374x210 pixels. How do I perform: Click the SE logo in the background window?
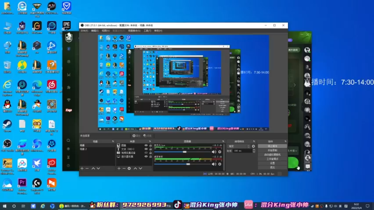[69, 37]
